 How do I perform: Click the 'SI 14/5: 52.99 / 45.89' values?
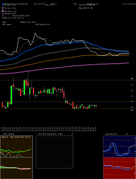21,16
